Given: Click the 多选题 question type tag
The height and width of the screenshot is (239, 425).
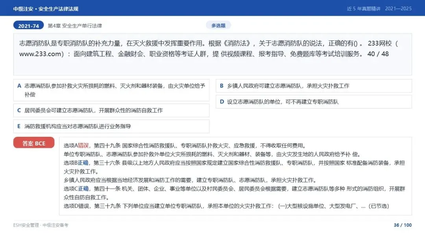Looking at the screenshot, I should [218, 26].
